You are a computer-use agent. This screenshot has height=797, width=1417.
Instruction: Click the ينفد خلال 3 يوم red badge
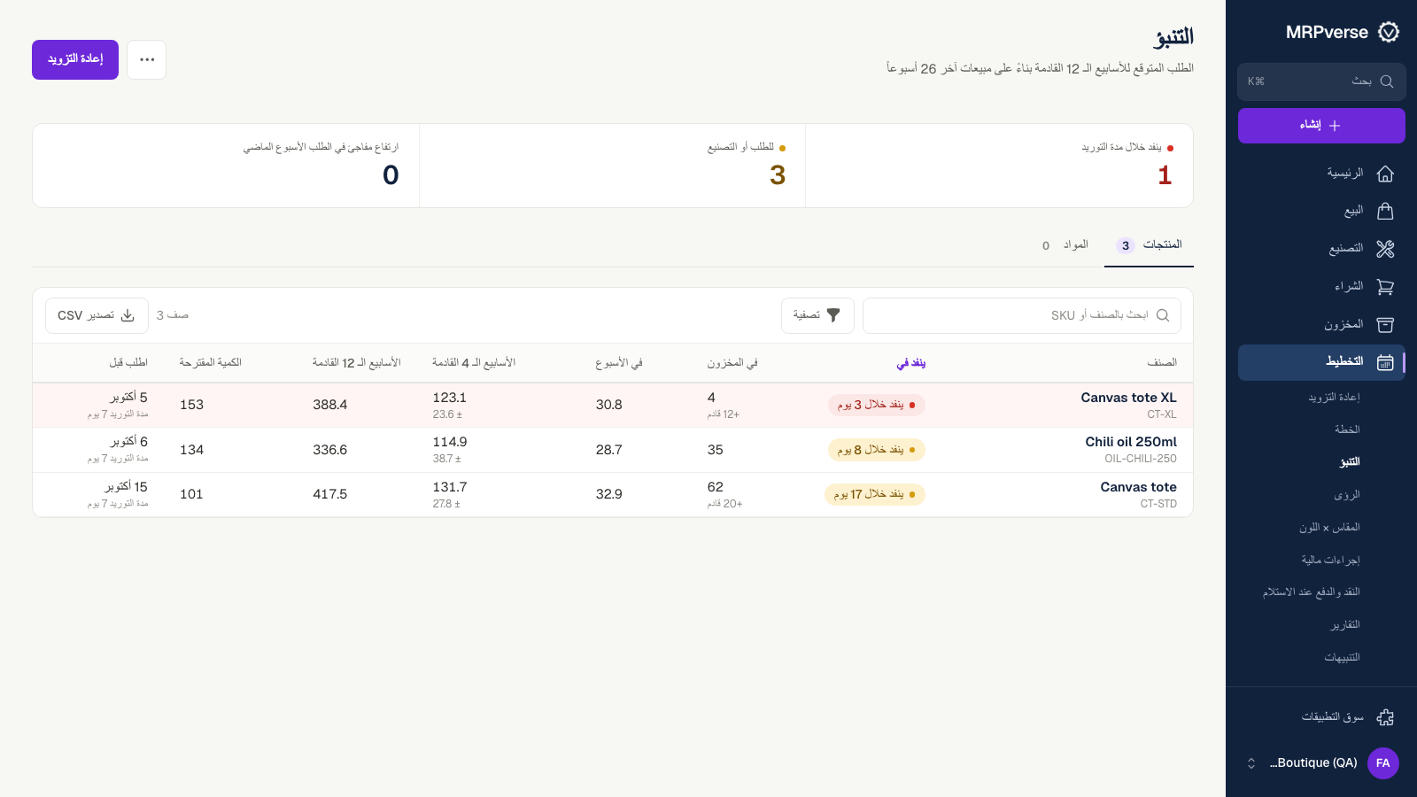[877, 405]
